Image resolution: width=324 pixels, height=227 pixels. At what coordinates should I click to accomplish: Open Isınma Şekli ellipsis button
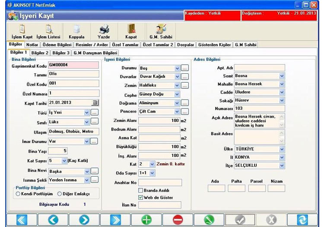click(94, 180)
